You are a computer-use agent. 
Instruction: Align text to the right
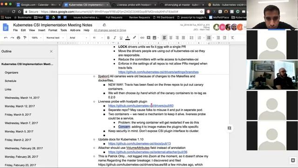point(177,38)
